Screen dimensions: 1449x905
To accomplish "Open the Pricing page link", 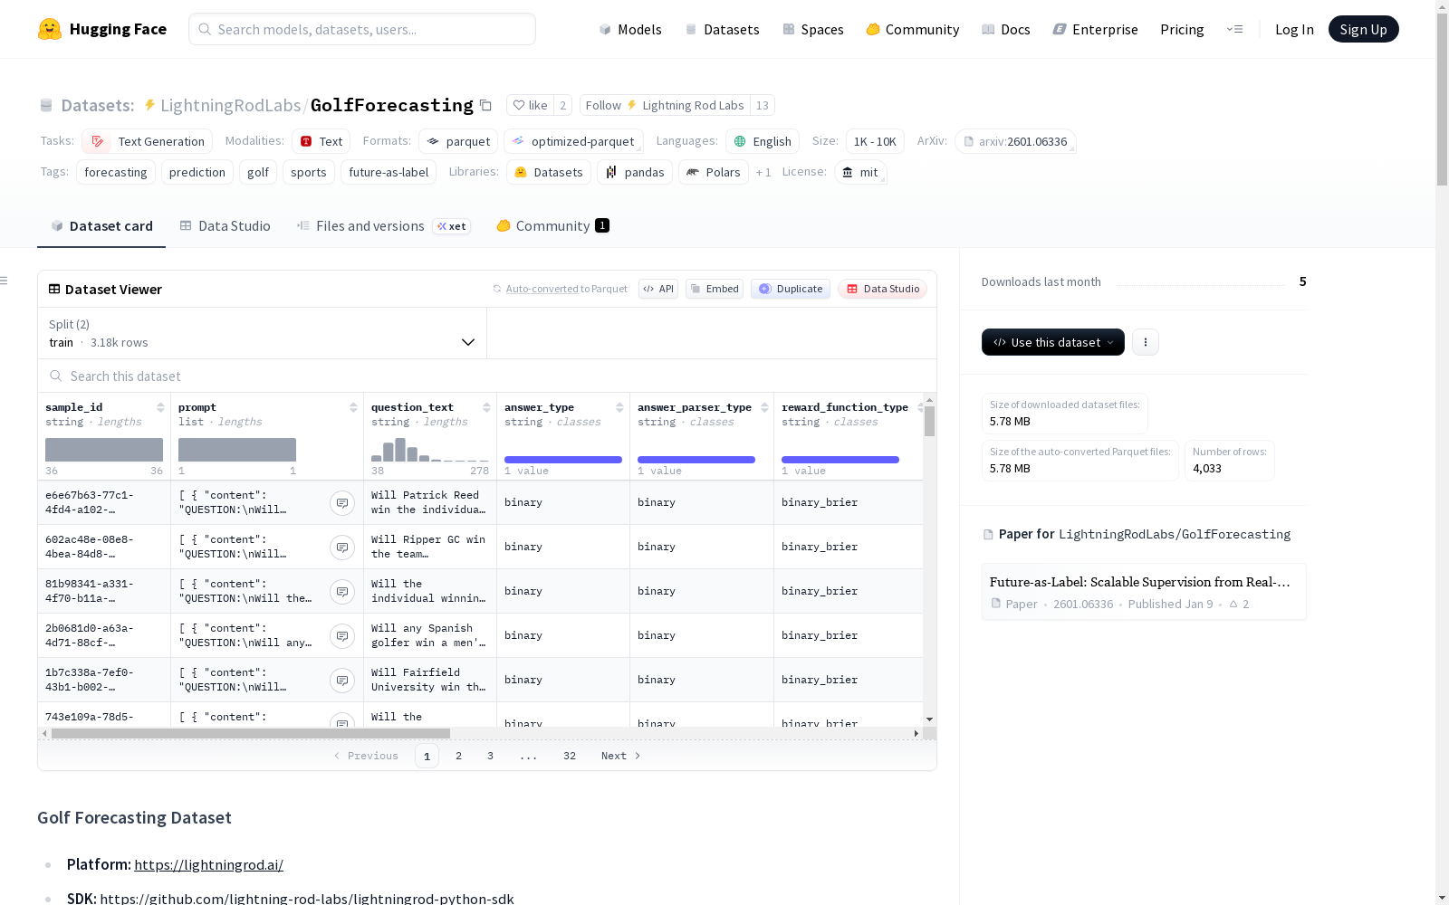I will click(1182, 29).
